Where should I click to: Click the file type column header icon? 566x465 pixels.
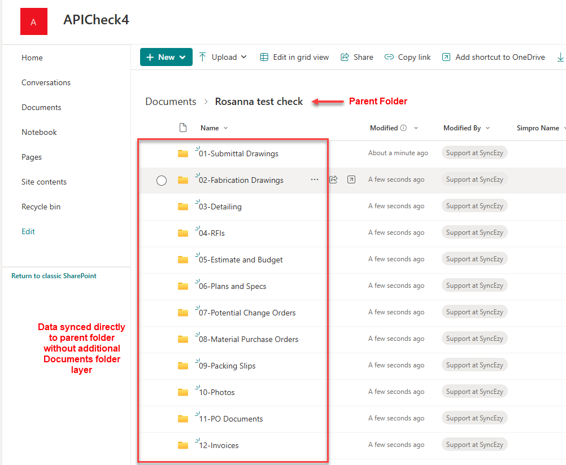[x=182, y=128]
